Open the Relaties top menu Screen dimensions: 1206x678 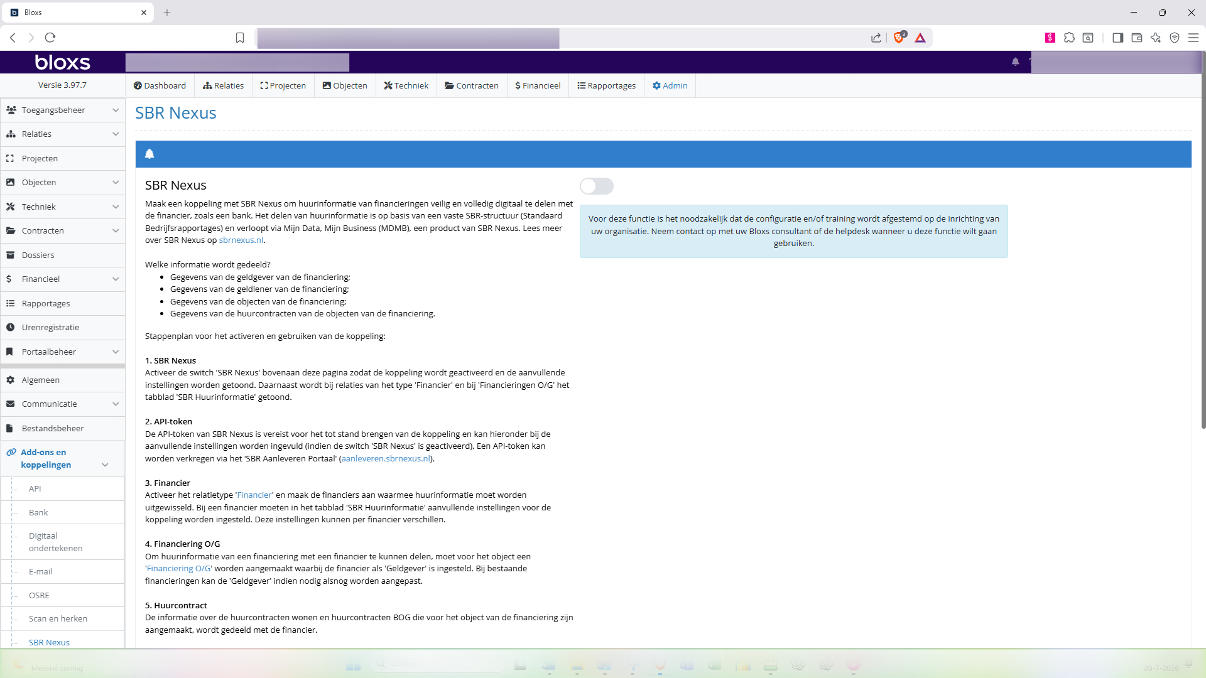[x=223, y=85]
